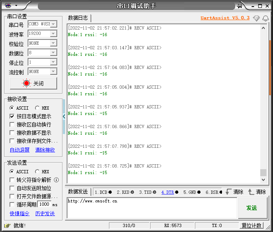273x232 pixels.
Task: Enable 接收区自动换行 checkbox
Action: [x=12, y=124]
